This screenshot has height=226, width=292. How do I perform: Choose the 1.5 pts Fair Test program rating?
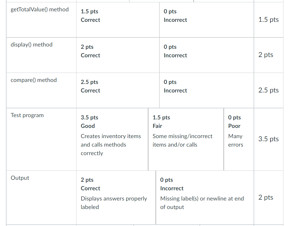point(186,139)
